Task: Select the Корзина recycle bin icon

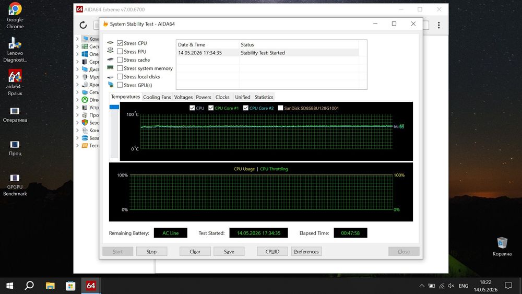Action: [x=502, y=246]
